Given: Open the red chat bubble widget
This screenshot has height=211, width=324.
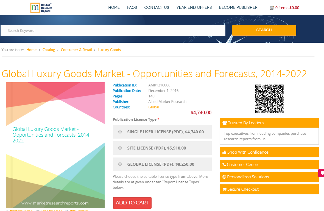Looking at the screenshot, I should point(321,173).
